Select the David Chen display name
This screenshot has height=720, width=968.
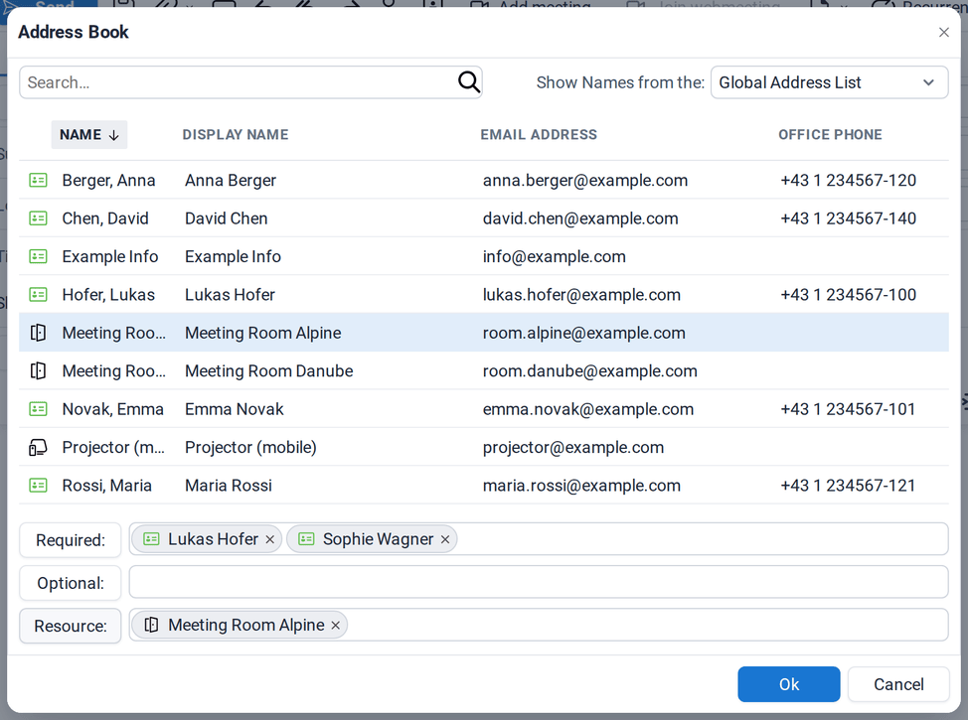(226, 218)
